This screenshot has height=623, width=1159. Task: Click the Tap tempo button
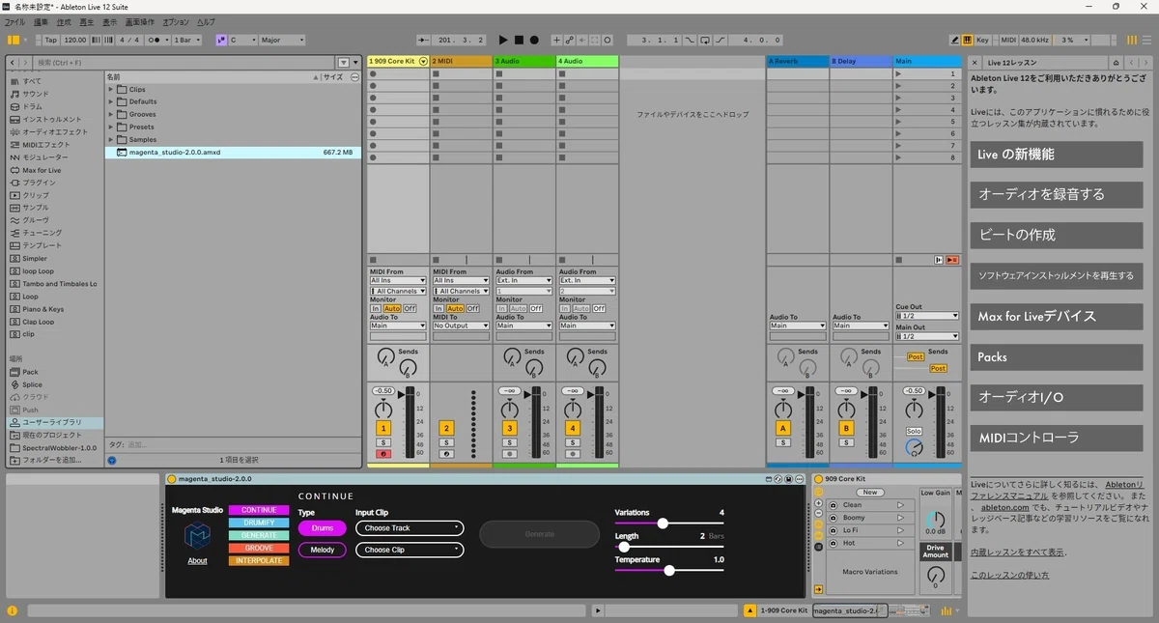(x=51, y=40)
